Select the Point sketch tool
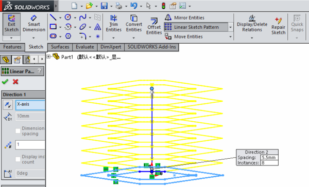 tap(98, 36)
